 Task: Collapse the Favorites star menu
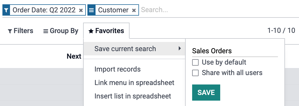coord(106,31)
